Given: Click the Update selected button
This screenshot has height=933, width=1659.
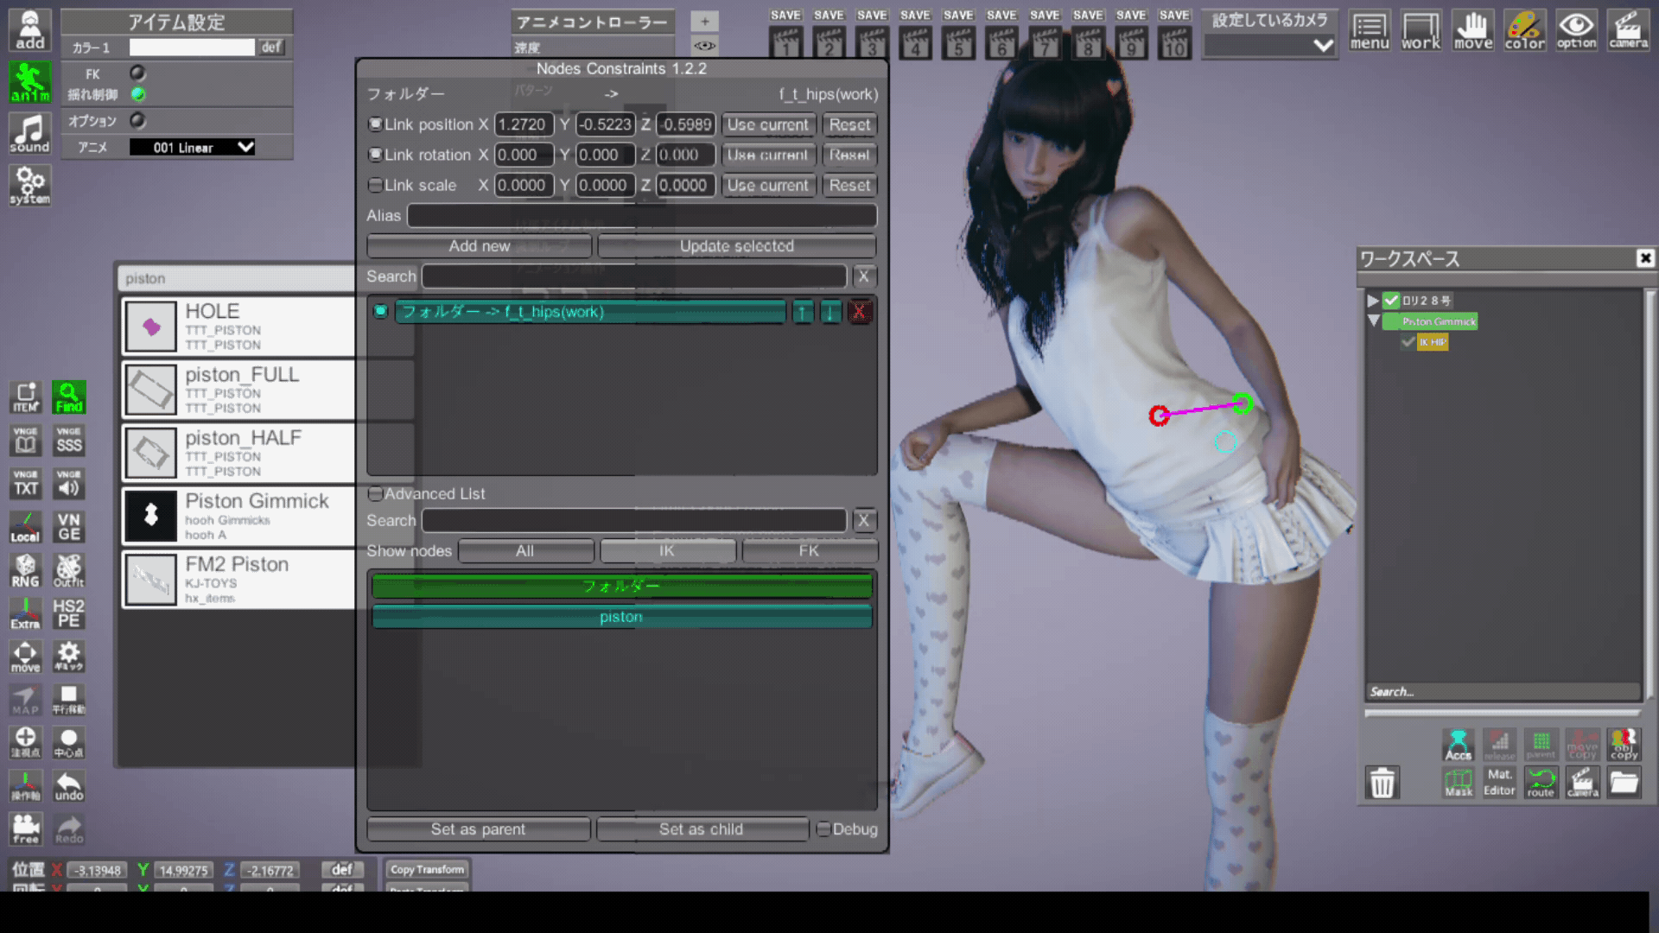Looking at the screenshot, I should (736, 246).
